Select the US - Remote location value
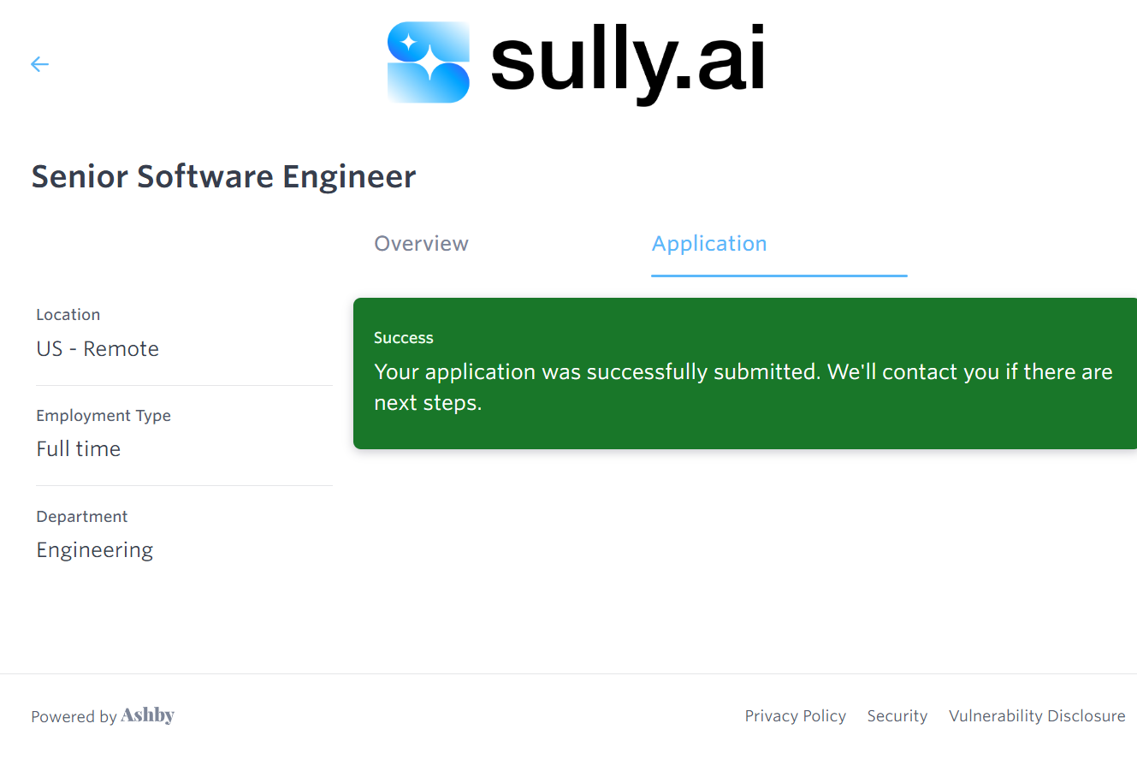This screenshot has height=759, width=1137. click(98, 349)
